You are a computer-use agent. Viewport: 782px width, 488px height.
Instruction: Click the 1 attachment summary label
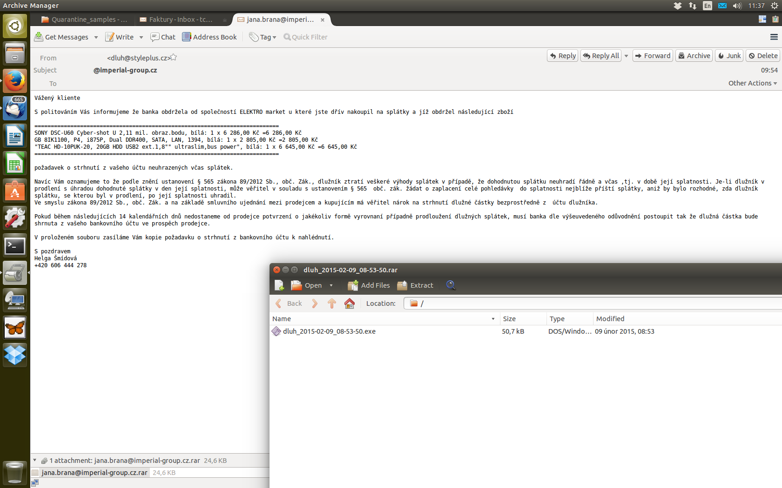click(125, 461)
